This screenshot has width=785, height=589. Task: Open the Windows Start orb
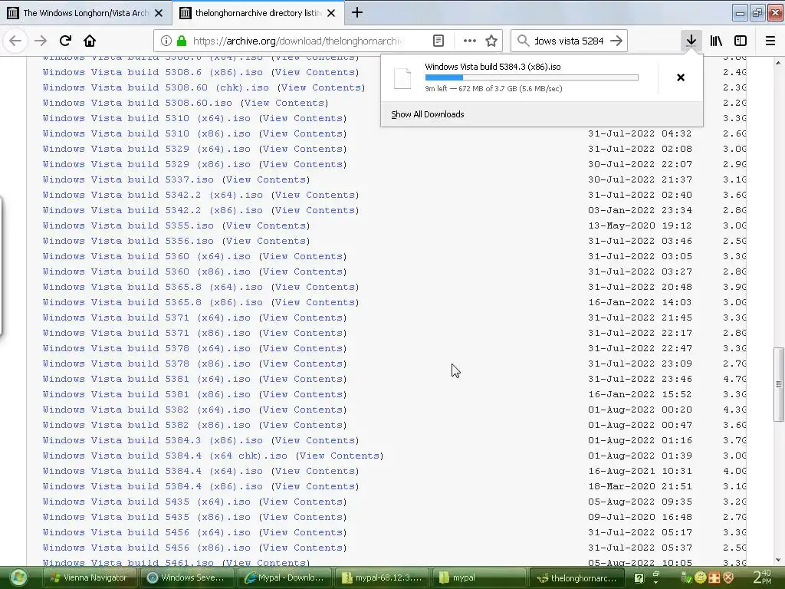pyautogui.click(x=18, y=577)
